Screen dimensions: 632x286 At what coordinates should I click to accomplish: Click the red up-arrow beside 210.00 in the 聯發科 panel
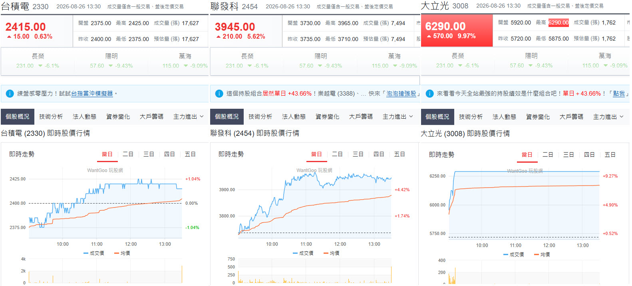[x=219, y=37]
